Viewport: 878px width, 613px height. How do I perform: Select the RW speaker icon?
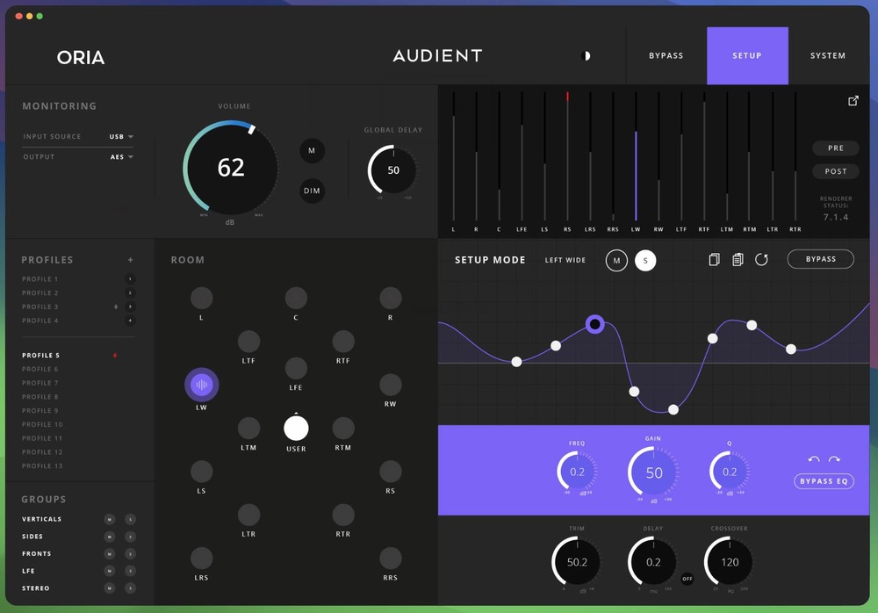point(391,385)
